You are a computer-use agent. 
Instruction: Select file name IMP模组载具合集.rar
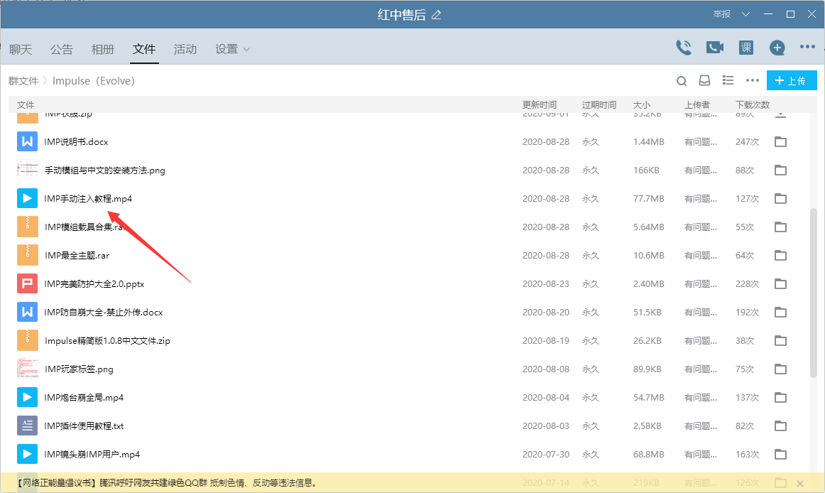[84, 227]
